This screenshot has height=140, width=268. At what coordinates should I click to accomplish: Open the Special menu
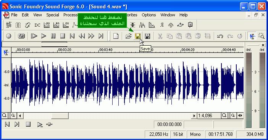(53, 15)
